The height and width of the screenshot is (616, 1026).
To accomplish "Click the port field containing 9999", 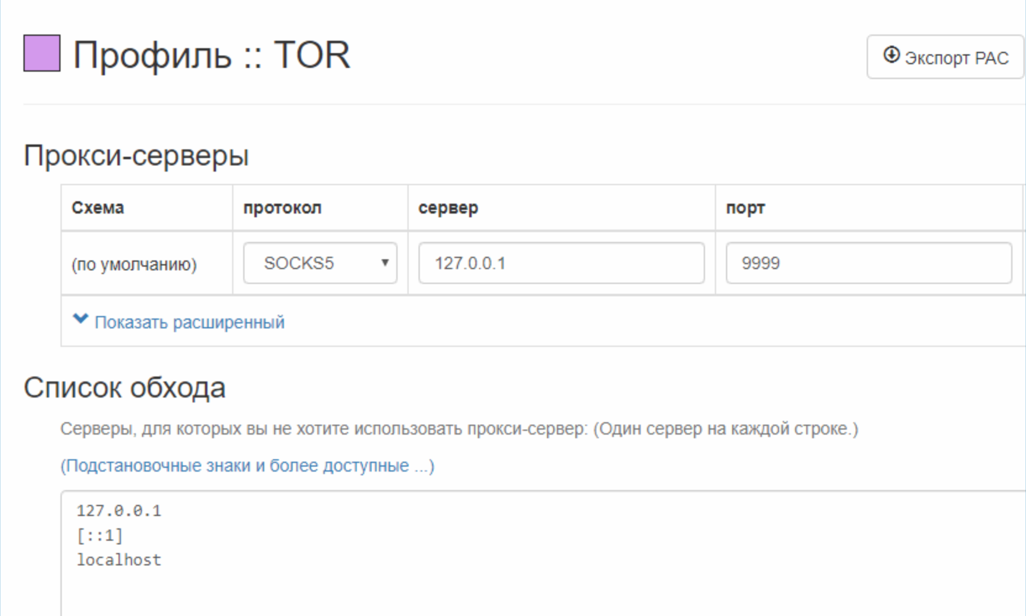I will click(x=869, y=263).
